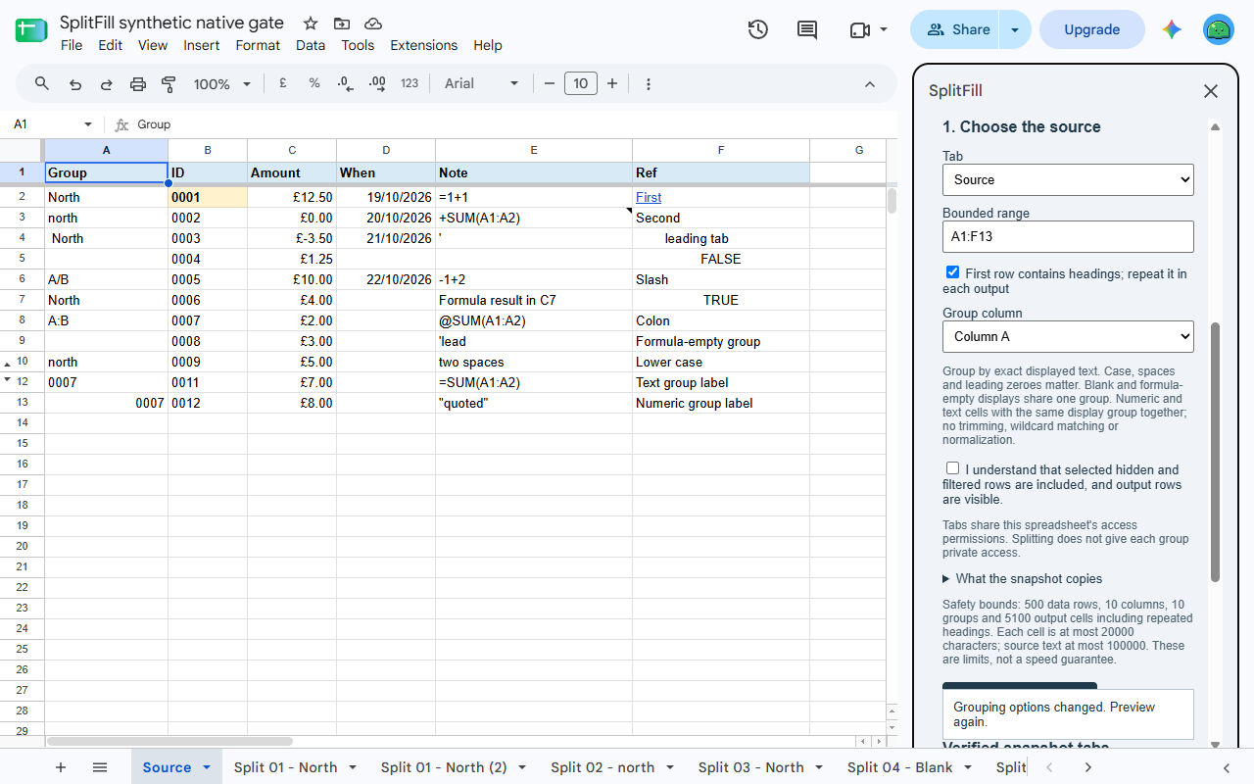
Task: Decrease decimal places
Action: [x=346, y=84]
